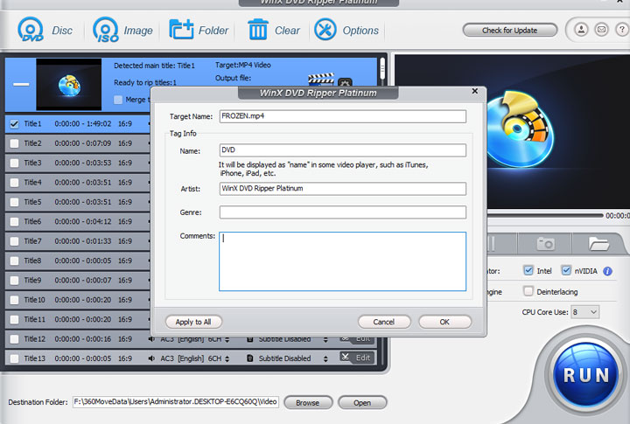Check the Title10 checkbox

(14, 300)
